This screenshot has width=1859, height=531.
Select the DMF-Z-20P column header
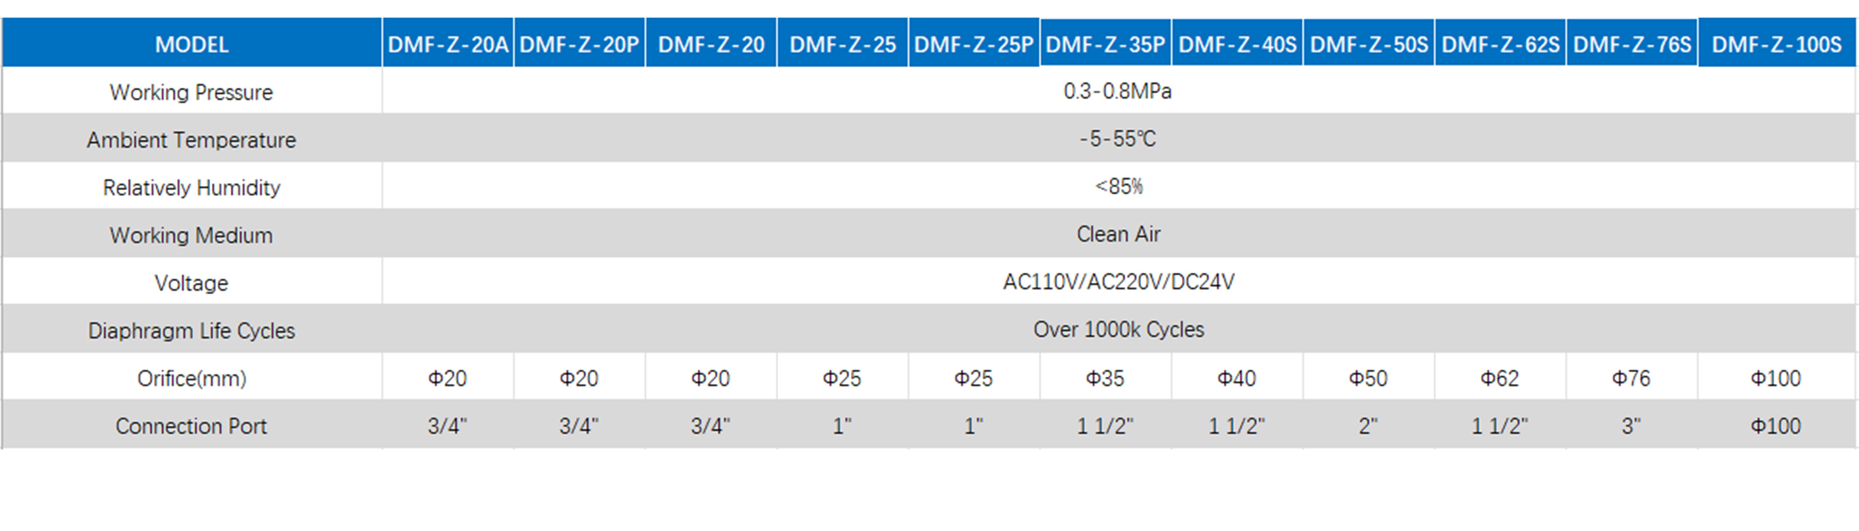click(x=579, y=43)
